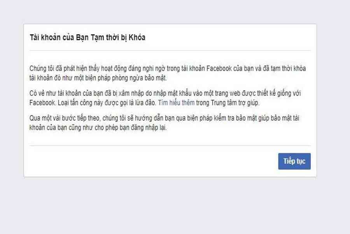Click the blue Tiếp tục button
This screenshot has width=350, height=234.
pos(294,161)
